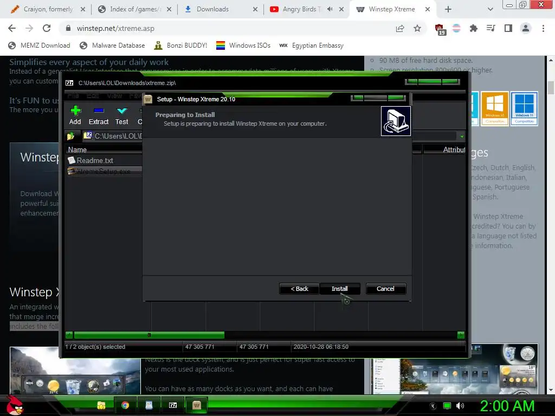This screenshot has width=555, height=416.
Task: Click the striped flag extension icon
Action: (x=456, y=28)
